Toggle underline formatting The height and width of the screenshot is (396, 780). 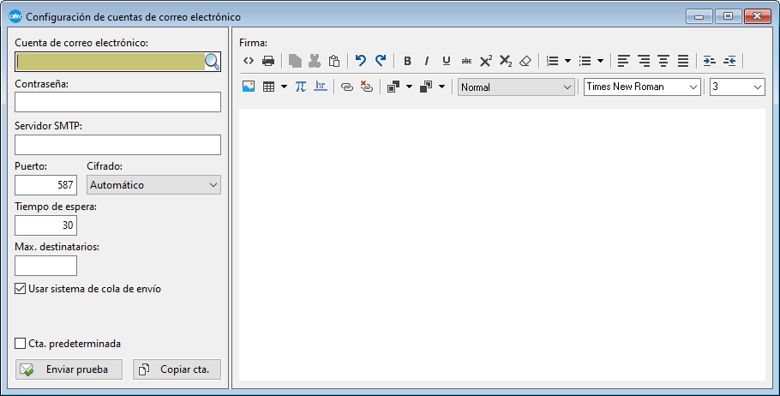(447, 61)
